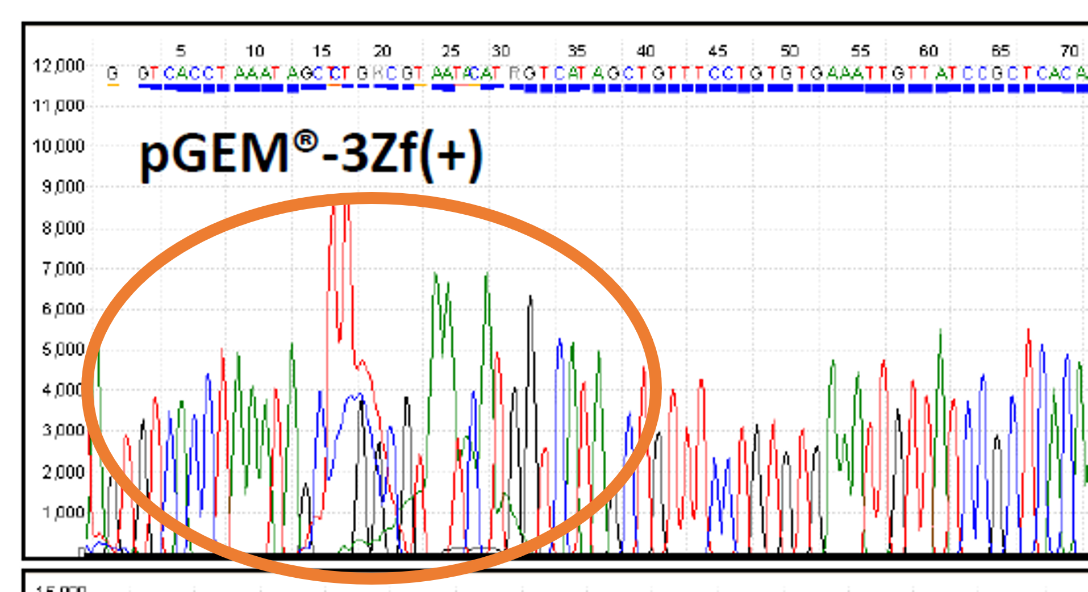The image size is (1088, 592).
Task: Click base position number 10
Action: 255,51
